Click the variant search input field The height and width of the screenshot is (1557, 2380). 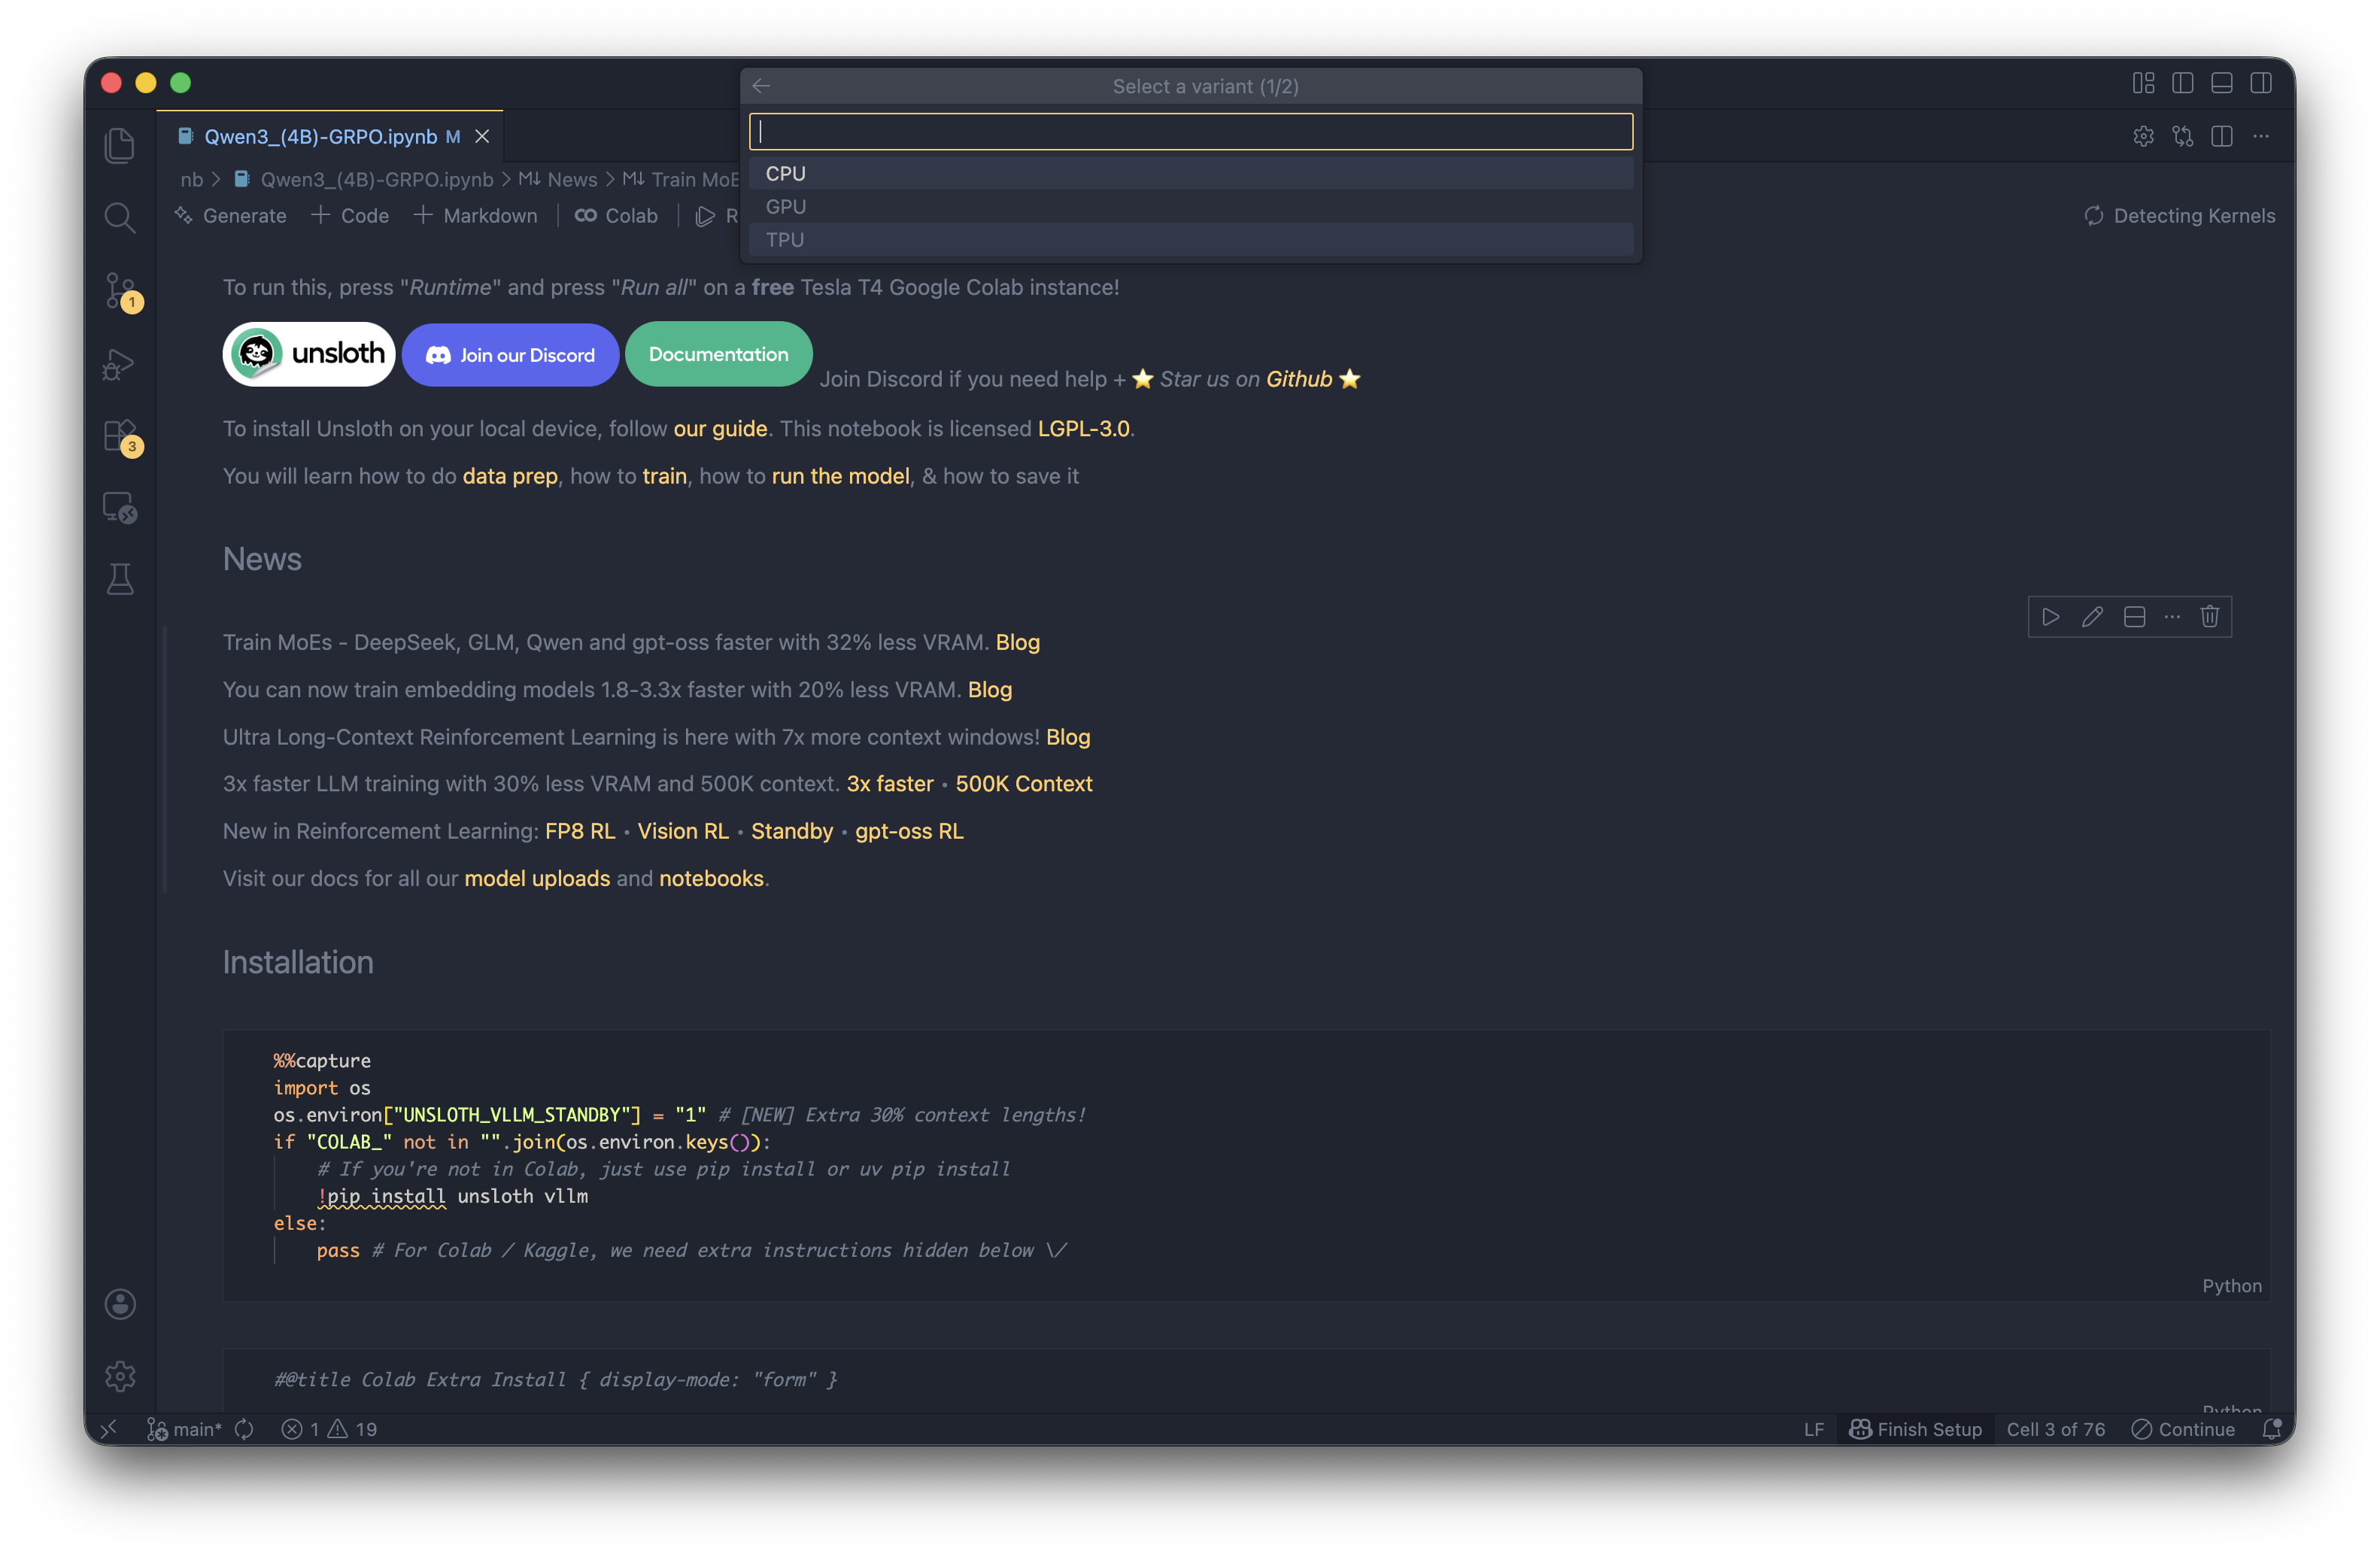1190,132
